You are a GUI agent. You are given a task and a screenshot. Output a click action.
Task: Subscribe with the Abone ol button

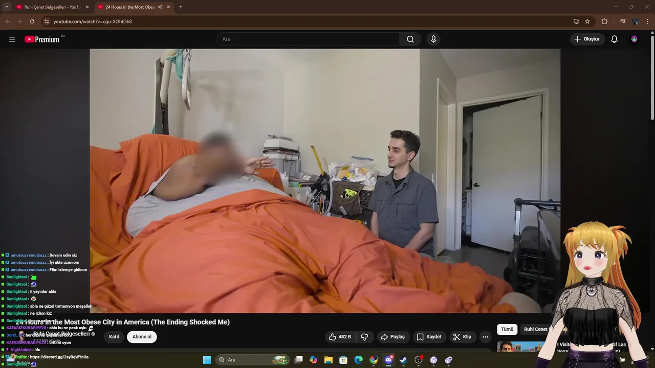[142, 337]
